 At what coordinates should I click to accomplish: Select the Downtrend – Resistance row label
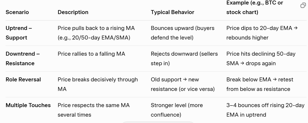[x=23, y=59]
